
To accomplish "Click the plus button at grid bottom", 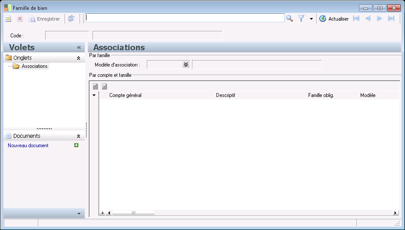I will click(102, 213).
